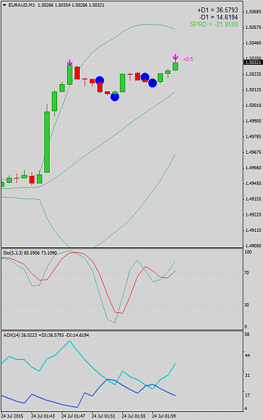The height and width of the screenshot is (420, 263).
Task: Click the 24 Jul 01:55 time label
Action: (x=134, y=416)
